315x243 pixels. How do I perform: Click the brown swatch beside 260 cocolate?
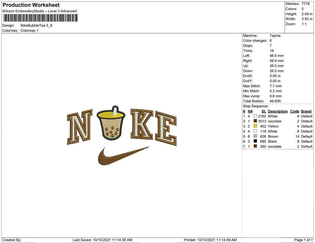pyautogui.click(x=255, y=146)
